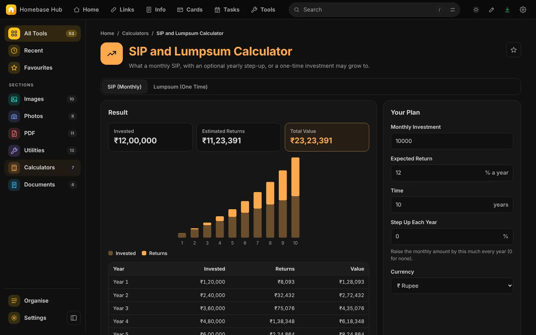Click the trending-up calculator title icon
536x335 pixels.
112,54
